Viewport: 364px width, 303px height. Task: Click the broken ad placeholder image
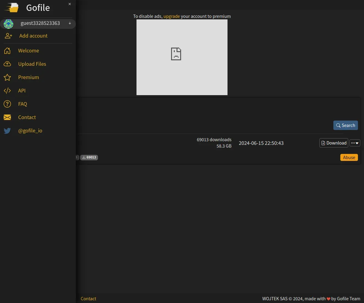[x=182, y=57]
